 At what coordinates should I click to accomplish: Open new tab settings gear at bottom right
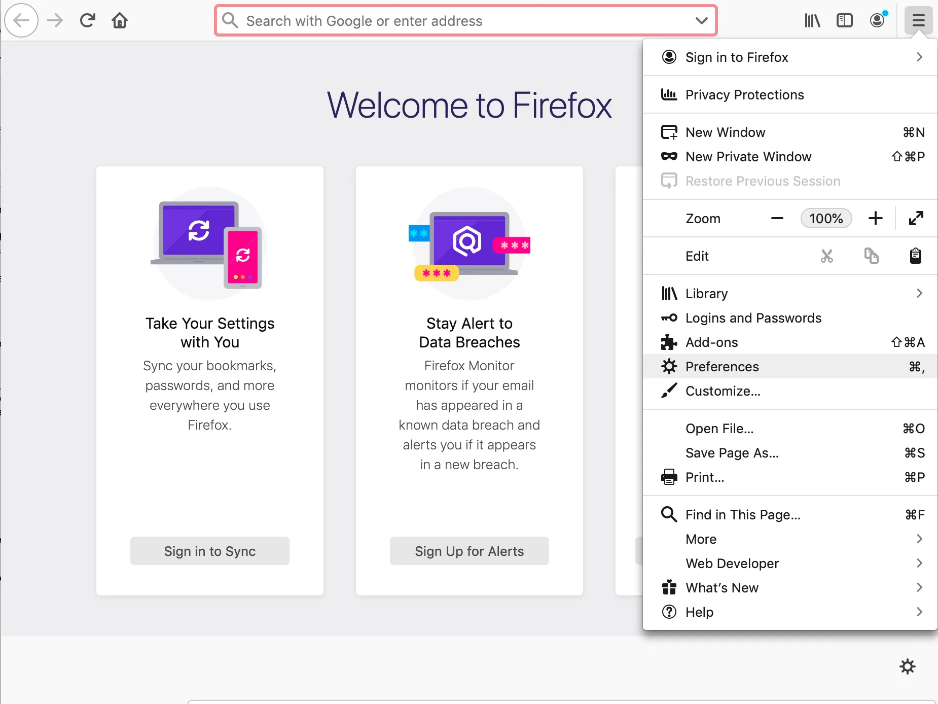[x=908, y=666]
